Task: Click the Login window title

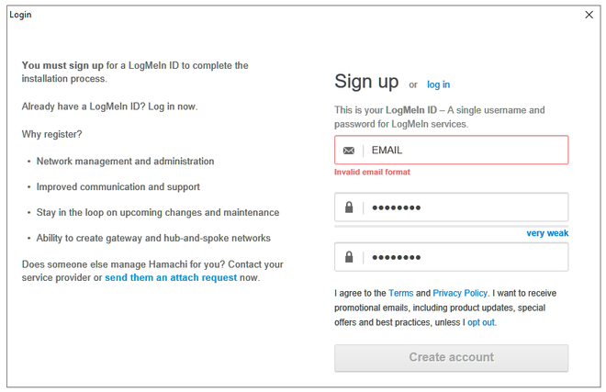Action: [x=20, y=15]
